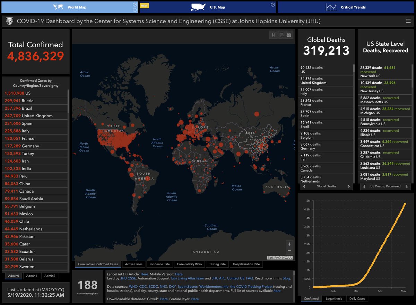This screenshot has height=305, width=416.
Task: Switch the list to Admin1 level
Action: point(32,276)
